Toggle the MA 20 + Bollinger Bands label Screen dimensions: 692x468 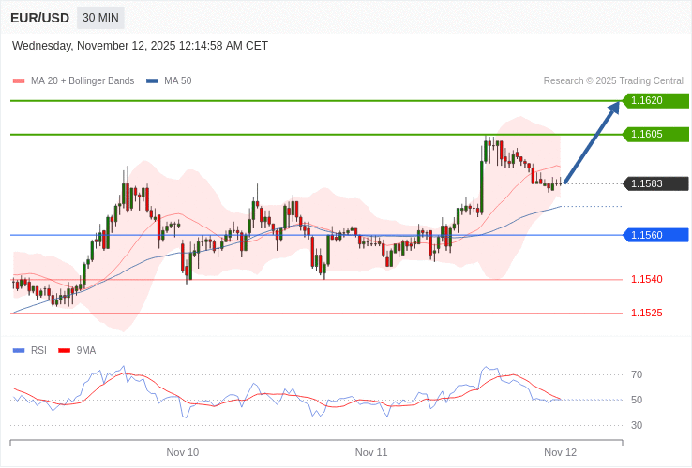[x=83, y=81]
